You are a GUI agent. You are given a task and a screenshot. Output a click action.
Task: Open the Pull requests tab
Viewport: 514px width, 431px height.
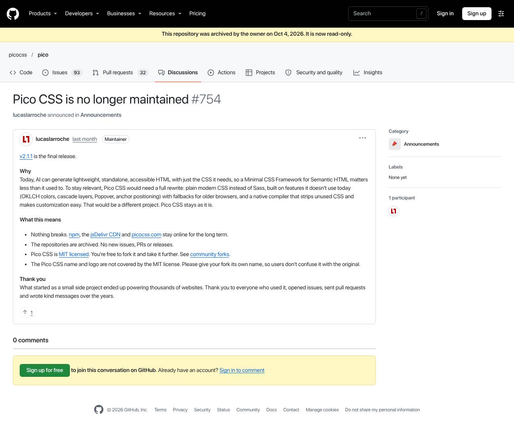(120, 73)
